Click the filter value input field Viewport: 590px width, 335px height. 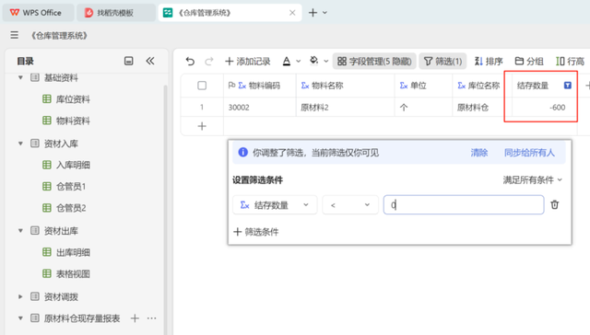click(x=464, y=205)
